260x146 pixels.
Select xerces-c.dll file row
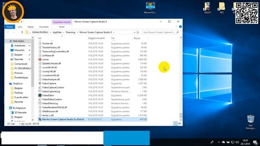(x=93, y=115)
